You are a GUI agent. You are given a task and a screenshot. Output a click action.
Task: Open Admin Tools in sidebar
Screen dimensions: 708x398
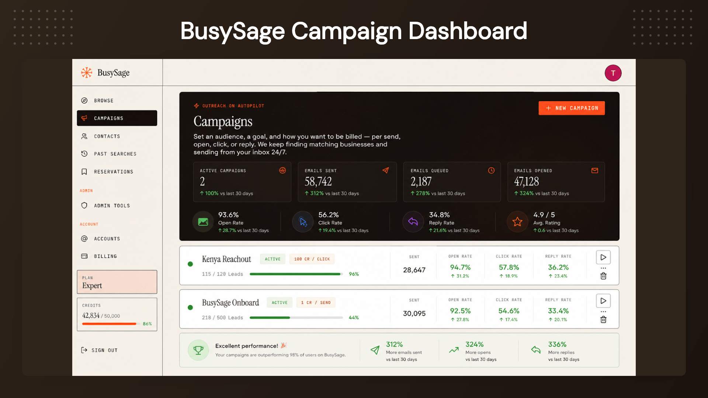coord(117,205)
